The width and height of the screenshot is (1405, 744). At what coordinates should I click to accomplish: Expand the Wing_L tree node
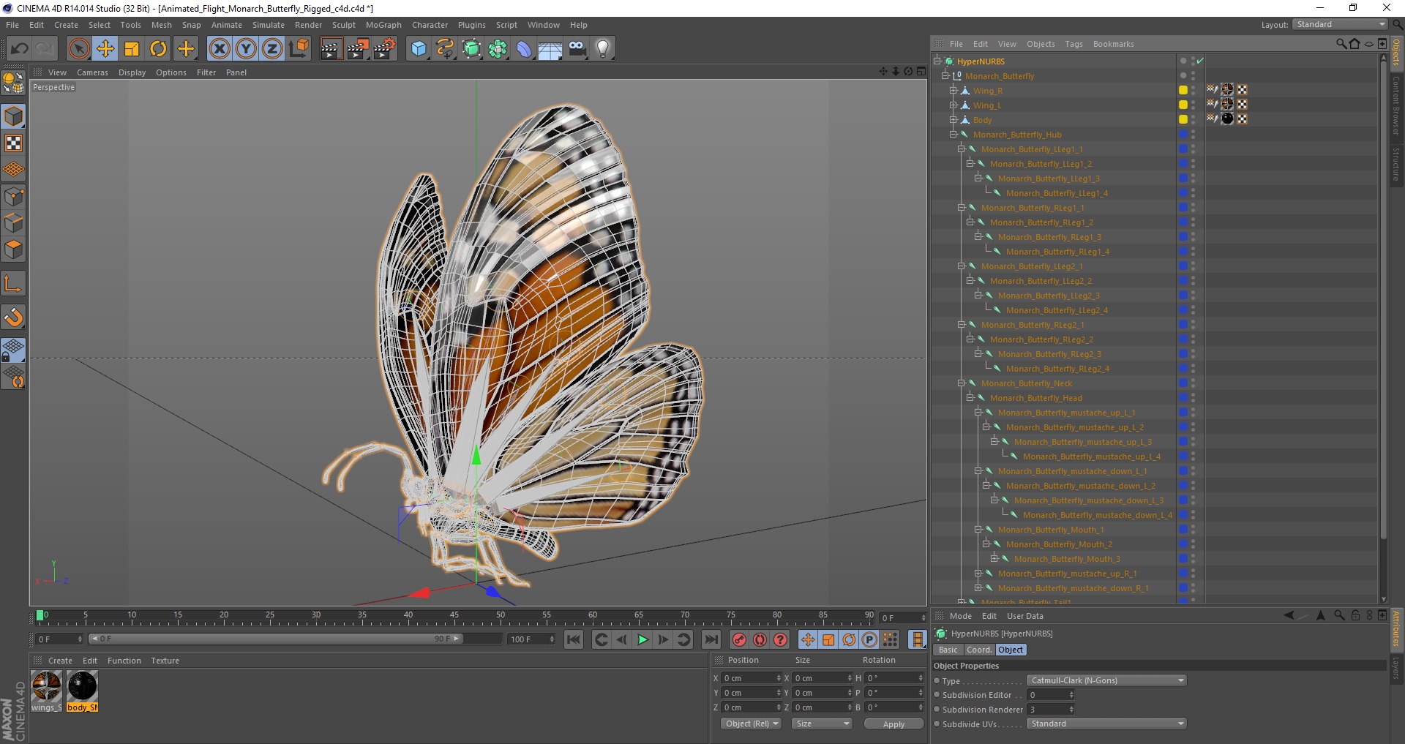coord(953,105)
